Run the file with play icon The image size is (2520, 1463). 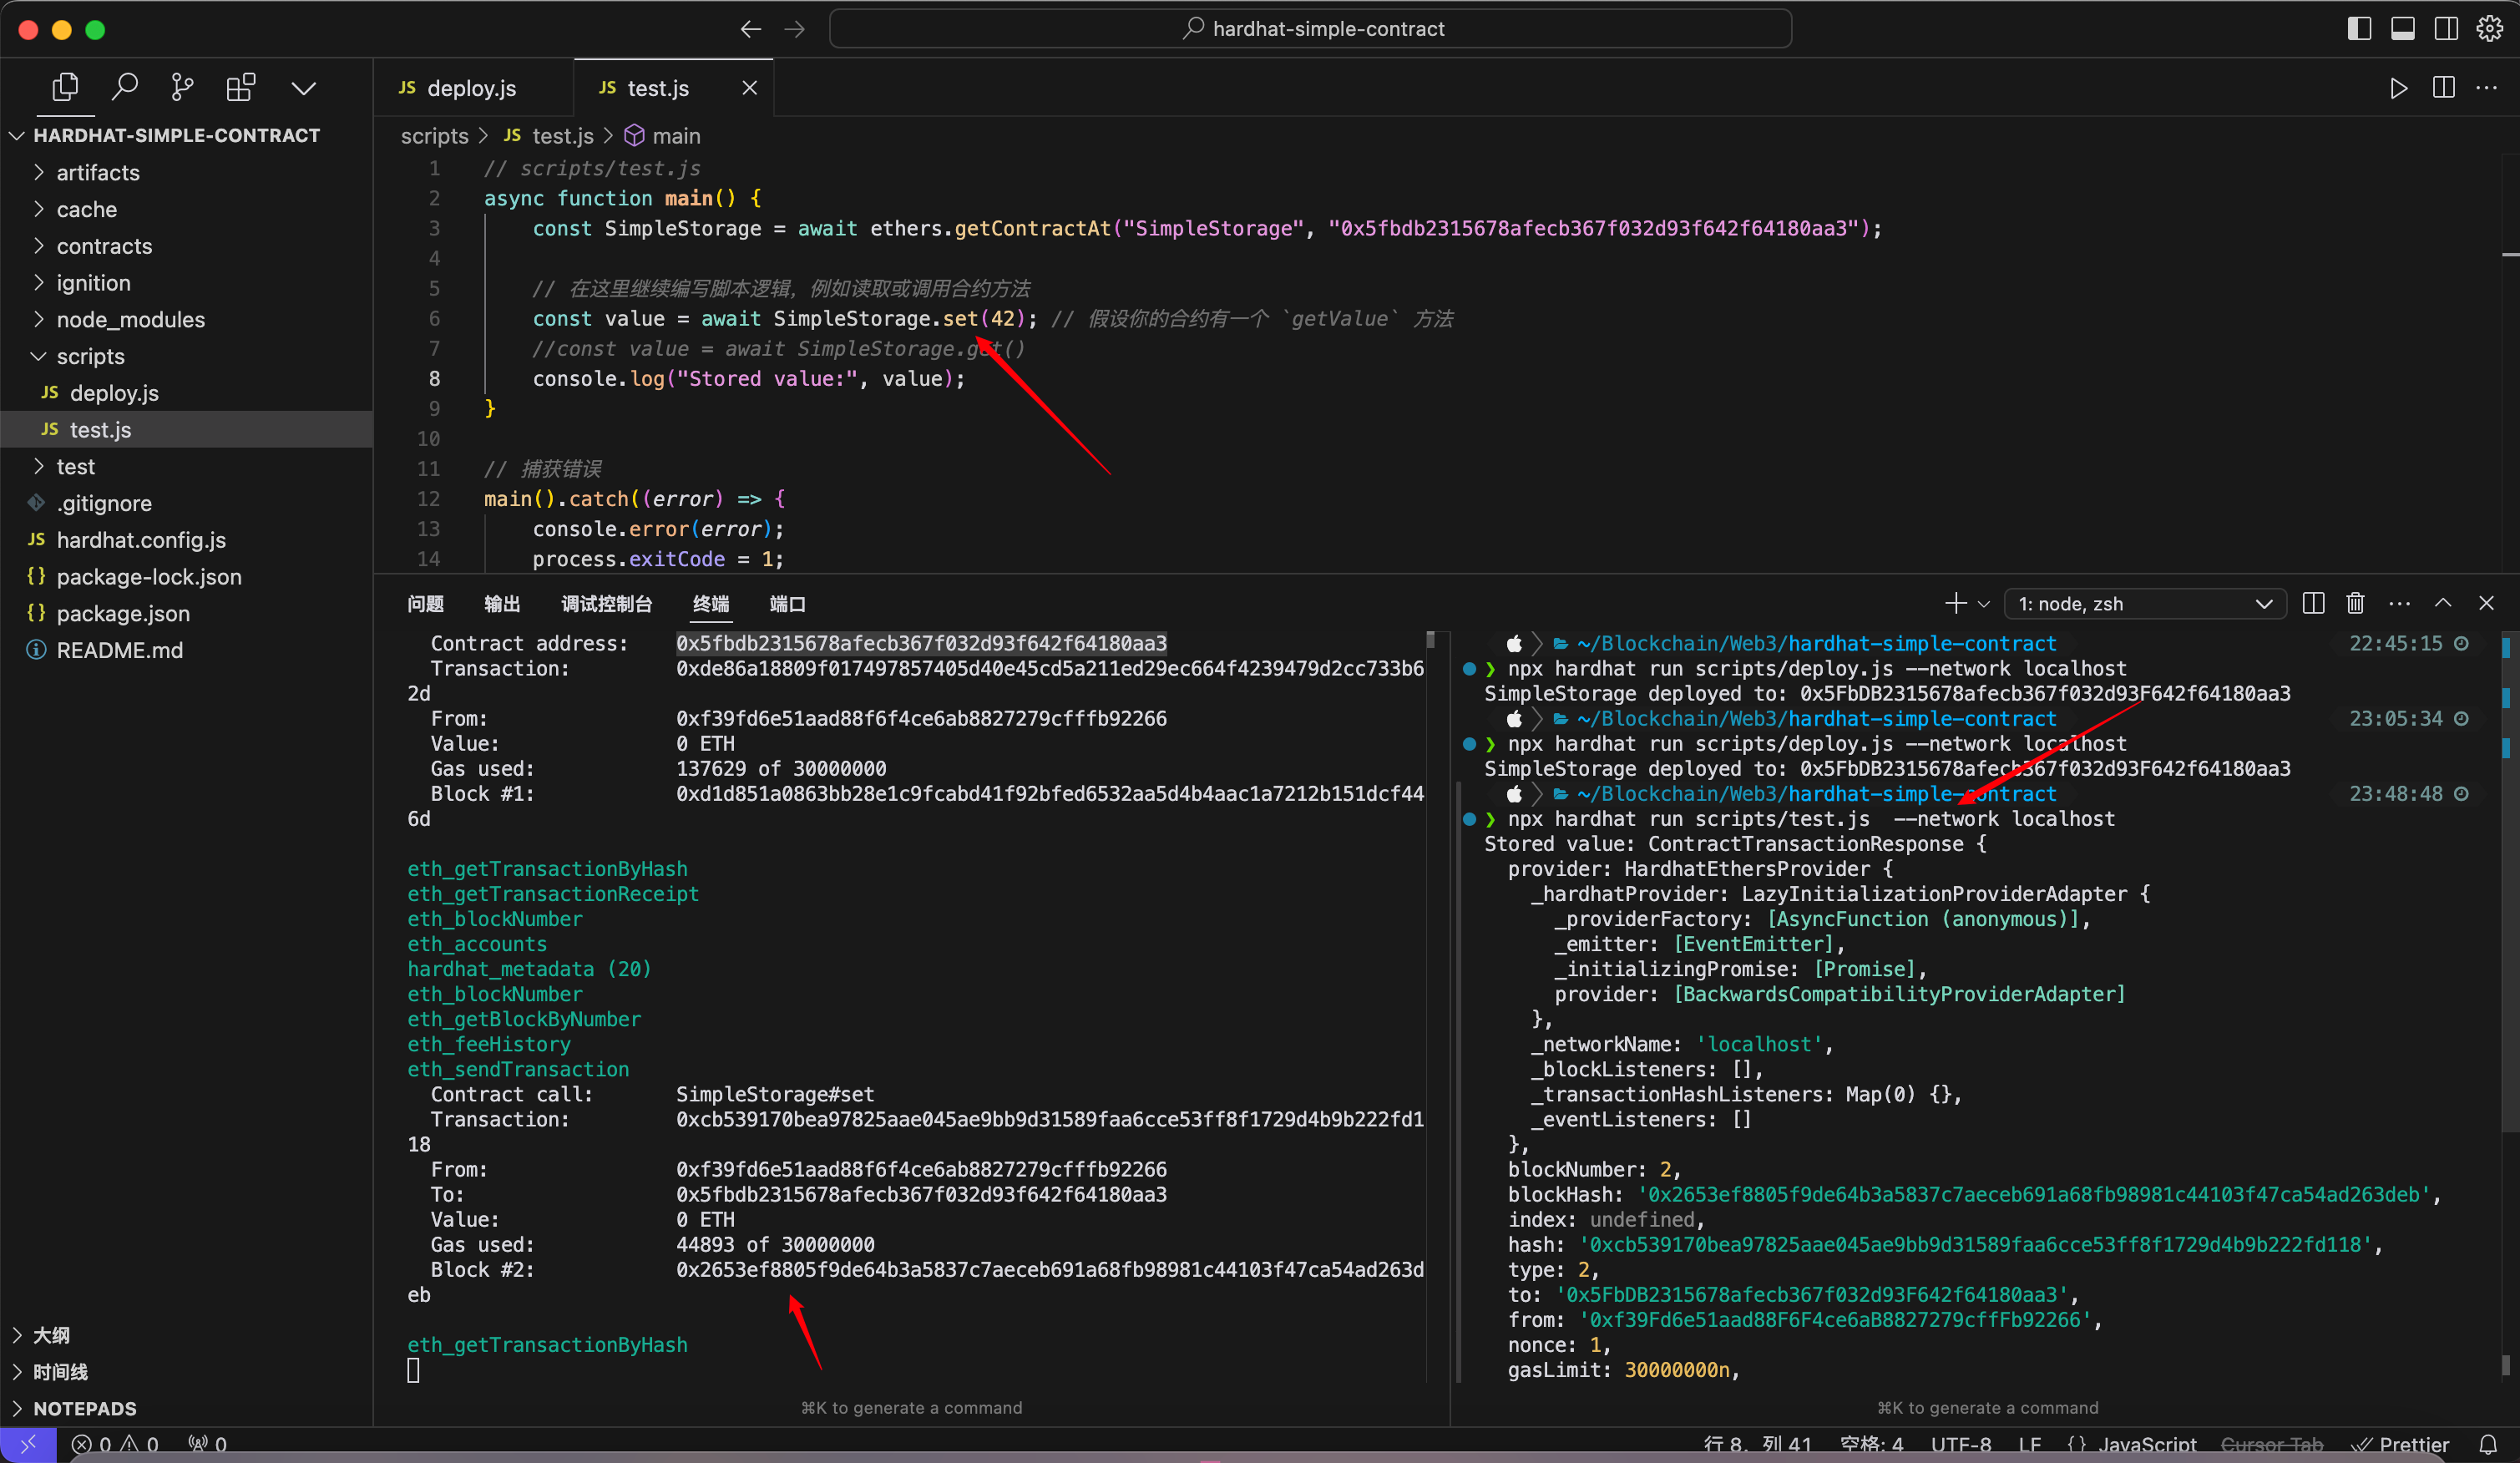pos(2398,88)
